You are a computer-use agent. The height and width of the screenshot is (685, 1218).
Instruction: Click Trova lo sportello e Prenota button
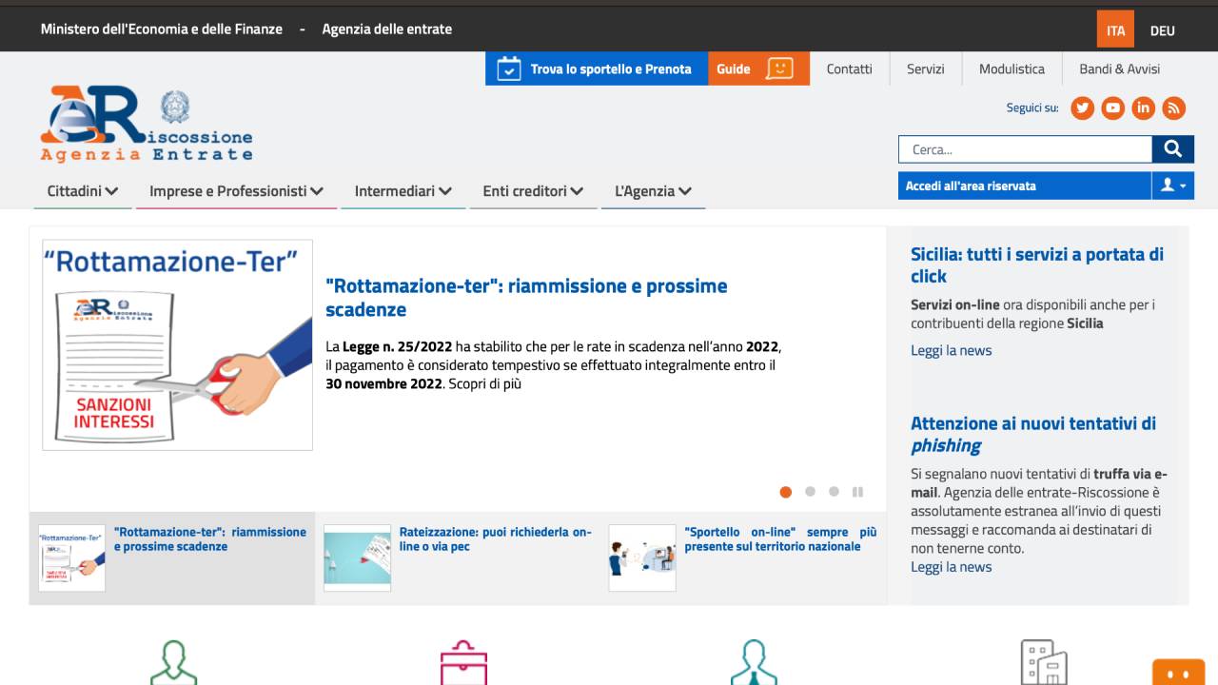[x=597, y=68]
